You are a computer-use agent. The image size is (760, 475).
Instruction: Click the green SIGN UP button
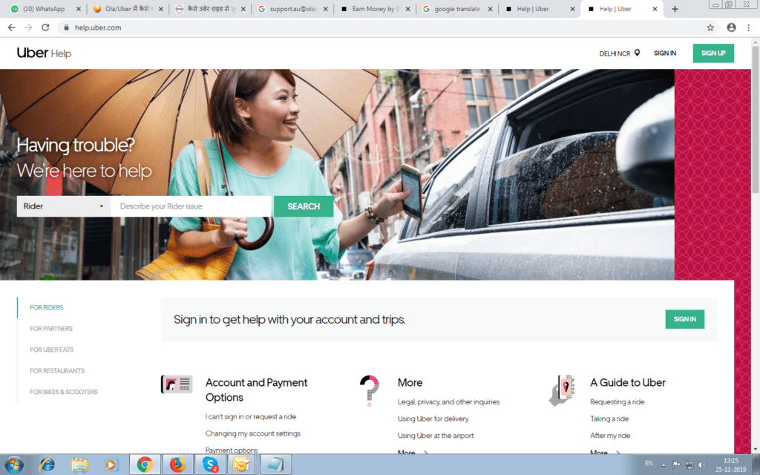coord(713,53)
